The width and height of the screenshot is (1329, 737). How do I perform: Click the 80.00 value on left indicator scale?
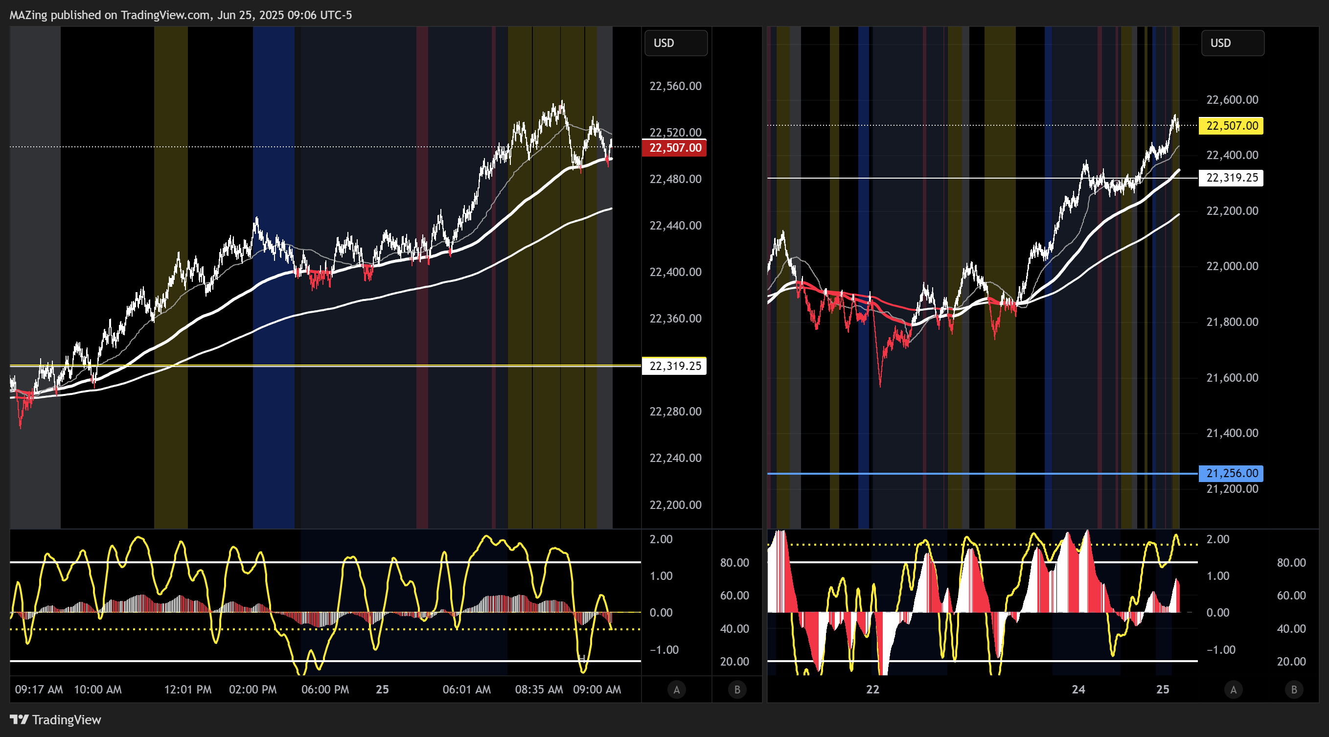click(x=734, y=563)
